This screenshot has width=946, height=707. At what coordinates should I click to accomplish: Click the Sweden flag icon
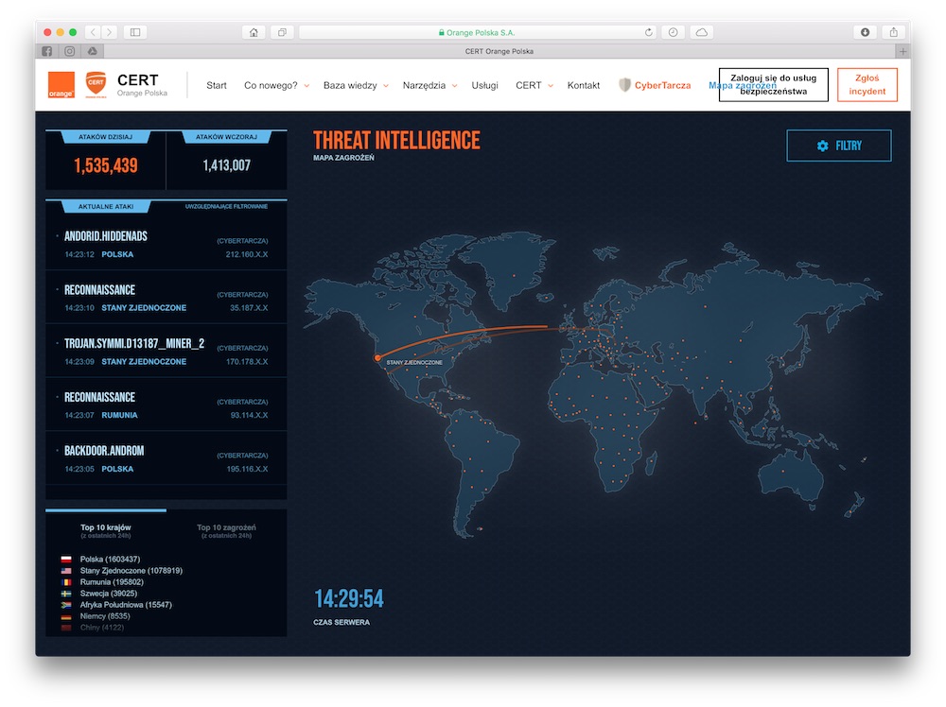66,594
